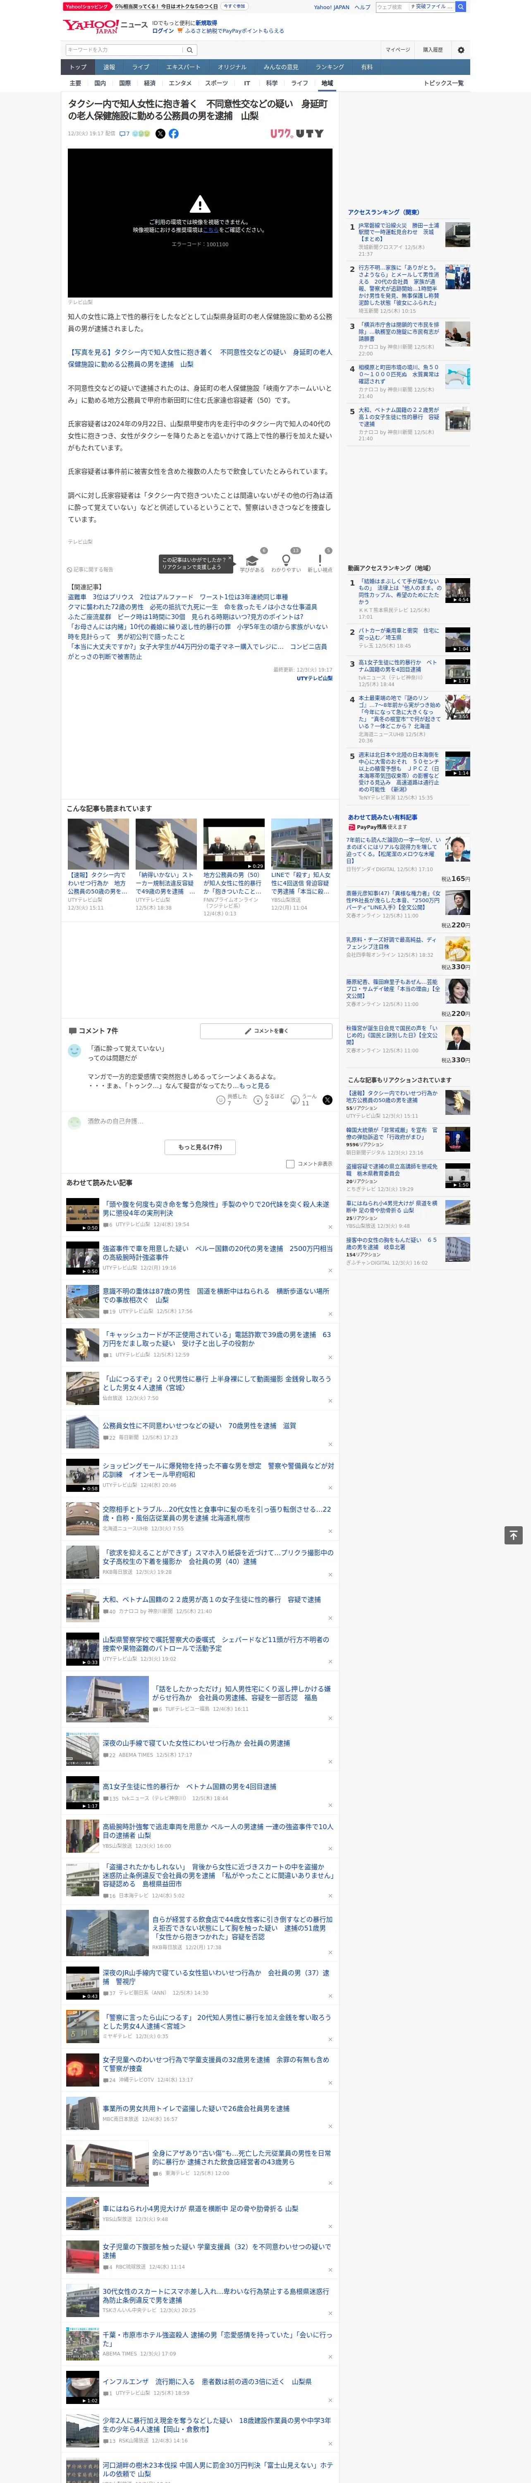Click the ログイン link
531x2483 pixels.
click(163, 31)
